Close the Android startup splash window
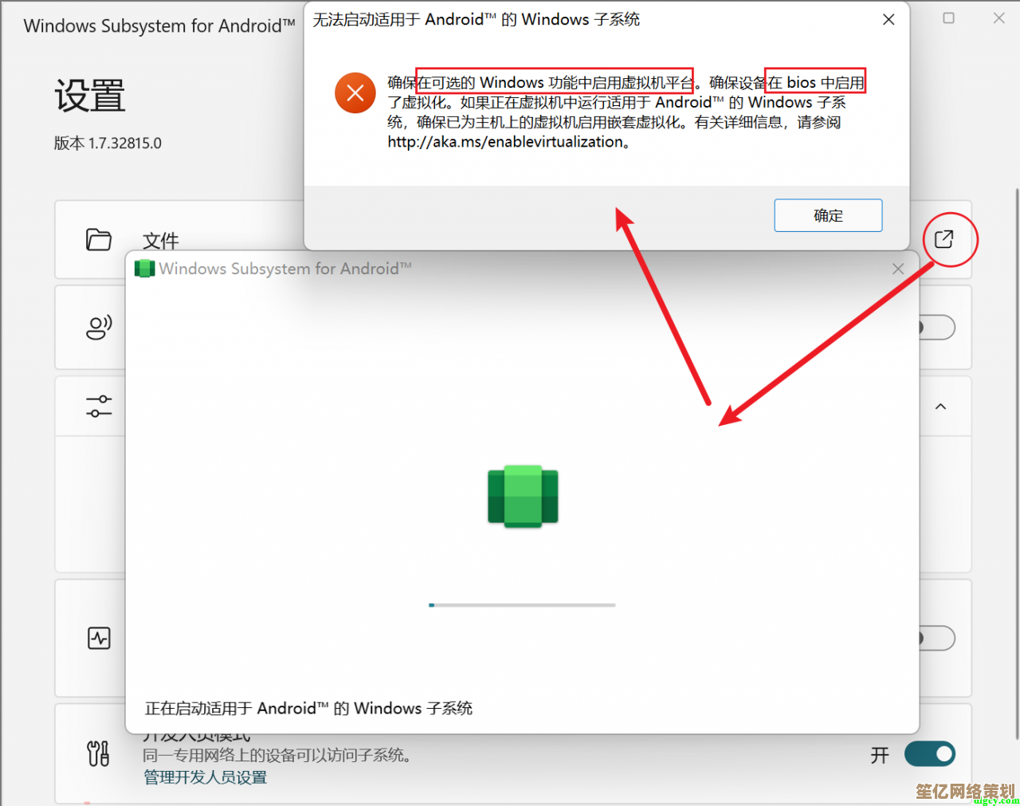This screenshot has width=1020, height=806. point(898,269)
